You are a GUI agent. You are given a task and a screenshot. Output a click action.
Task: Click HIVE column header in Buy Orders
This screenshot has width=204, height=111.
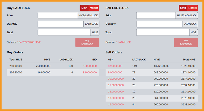pos(47,59)
